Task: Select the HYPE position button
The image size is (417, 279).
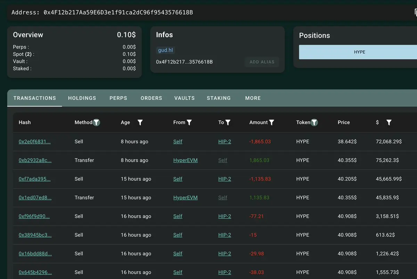Action: [358, 52]
